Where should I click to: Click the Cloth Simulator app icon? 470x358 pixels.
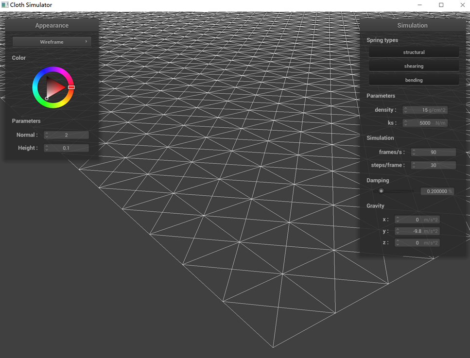(x=5, y=5)
